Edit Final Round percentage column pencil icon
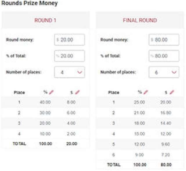The width and height of the screenshot is (186, 171). pyautogui.click(x=146, y=92)
